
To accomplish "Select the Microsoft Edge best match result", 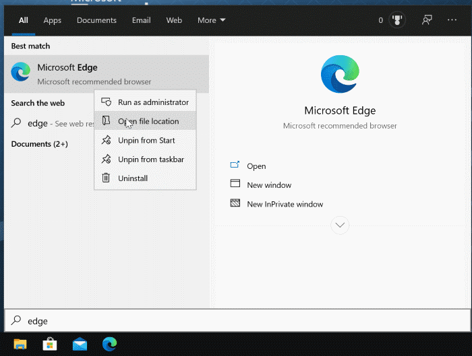I will coord(107,74).
